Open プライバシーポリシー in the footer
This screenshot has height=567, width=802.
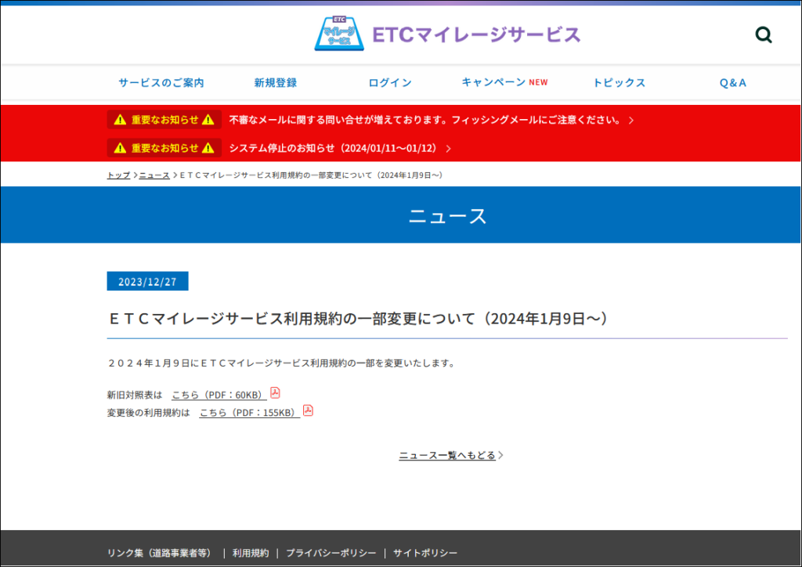click(331, 553)
